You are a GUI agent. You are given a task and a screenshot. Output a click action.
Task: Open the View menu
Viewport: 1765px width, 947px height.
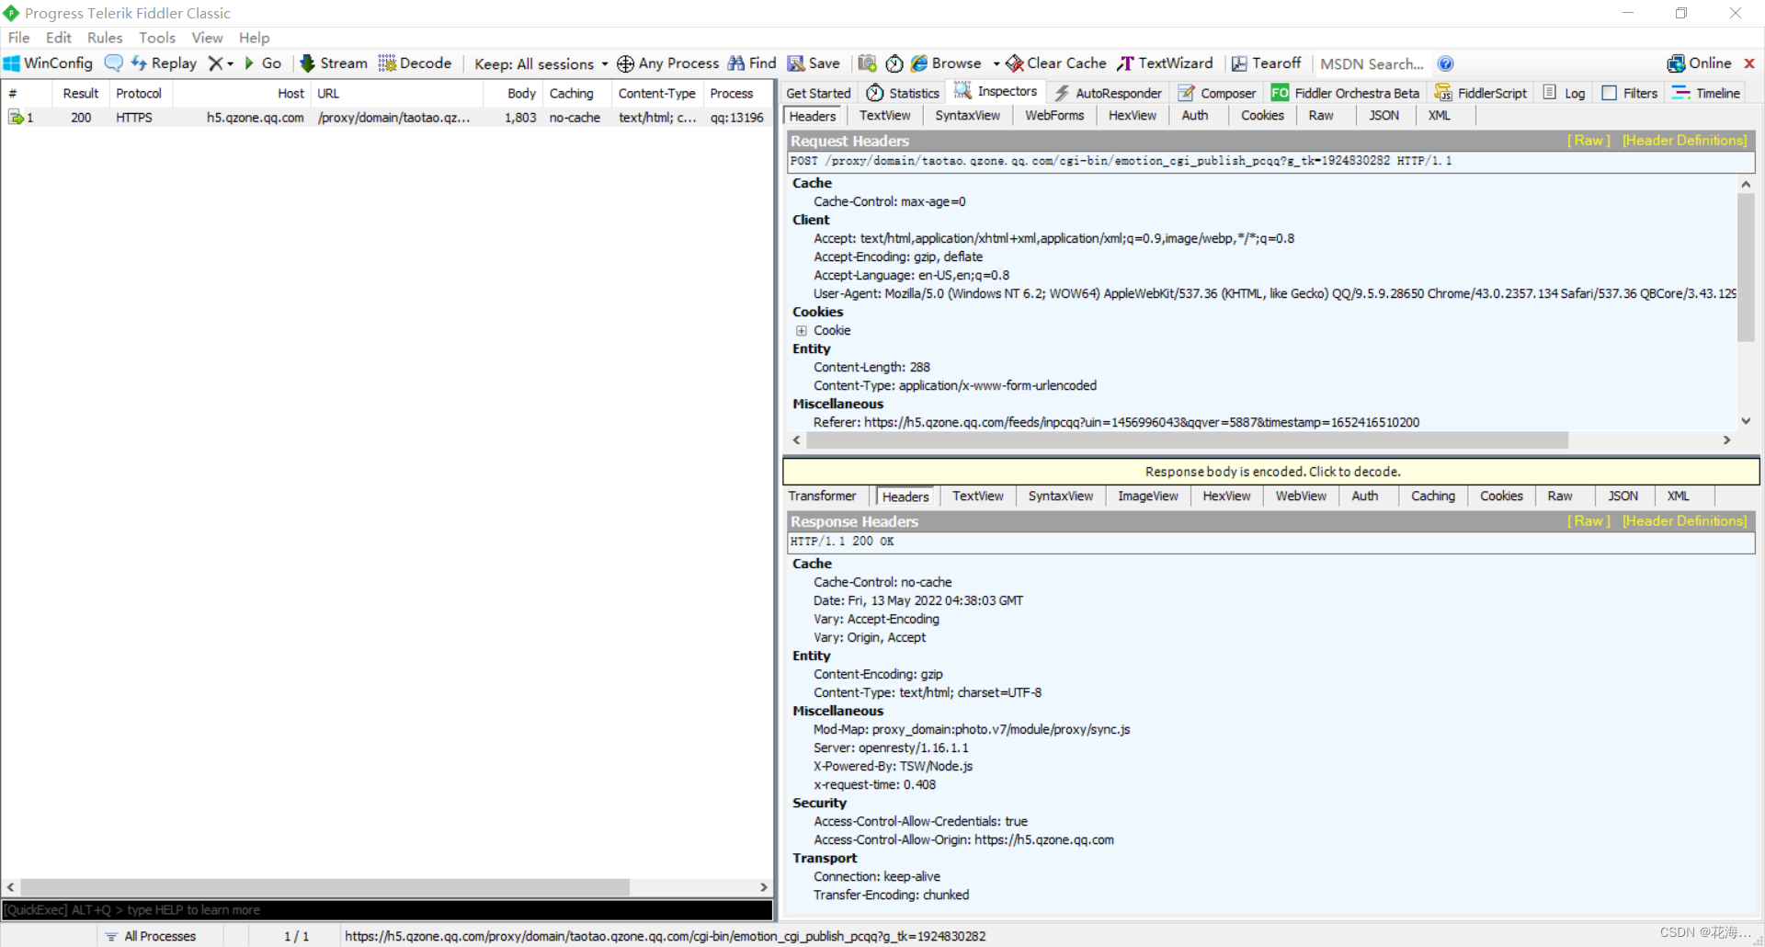click(x=207, y=38)
